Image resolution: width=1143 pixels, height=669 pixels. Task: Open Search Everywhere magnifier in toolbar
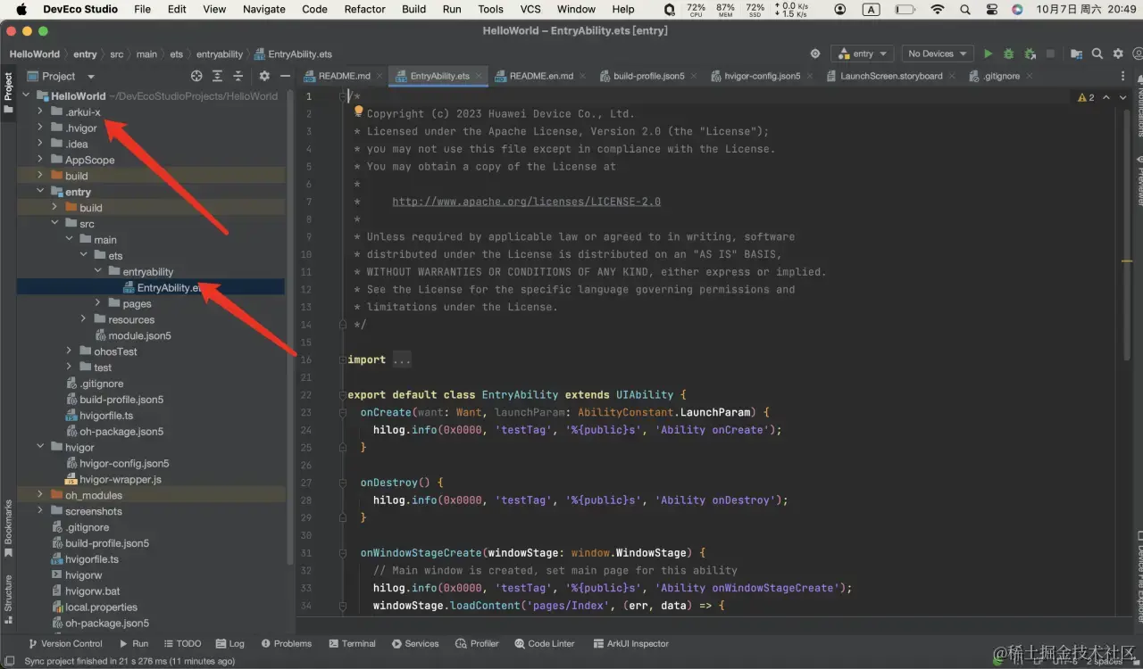[1097, 54]
